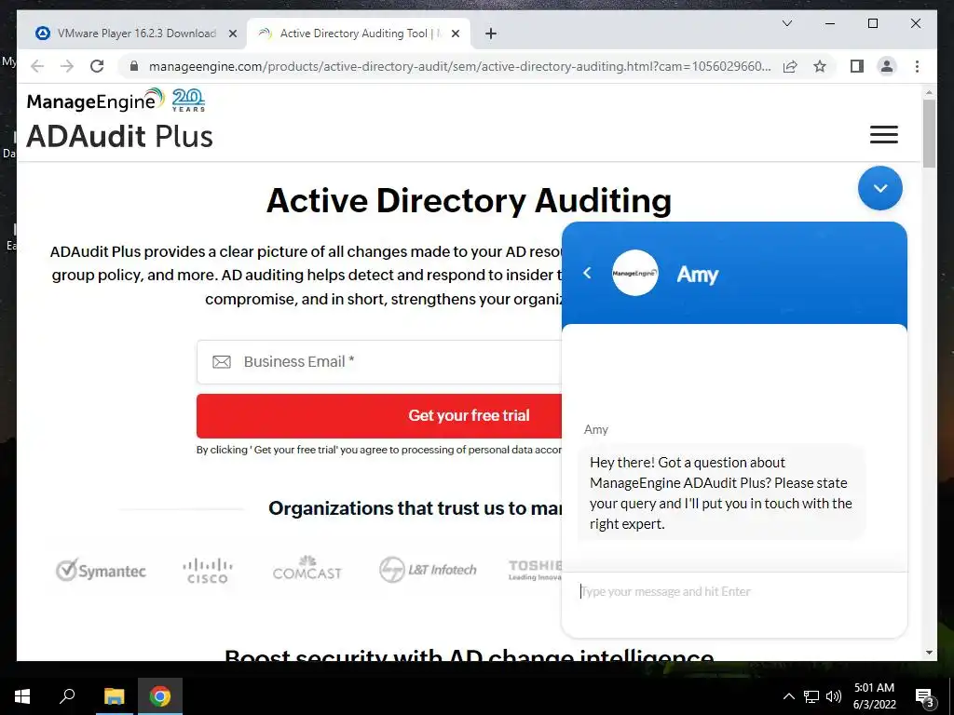Click the ManageEngine avatar in chat header
Viewport: 954px width, 715px height.
pos(634,273)
